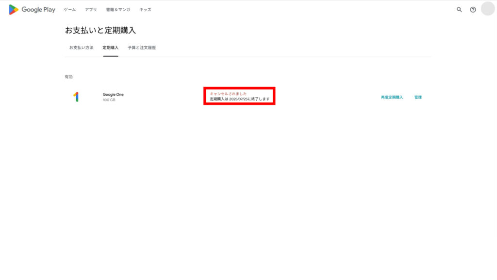The width and height of the screenshot is (497, 280).
Task: Click the 有効 section label
Action: [x=69, y=77]
